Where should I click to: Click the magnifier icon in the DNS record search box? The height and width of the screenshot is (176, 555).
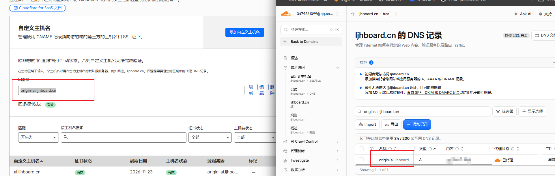point(359,112)
